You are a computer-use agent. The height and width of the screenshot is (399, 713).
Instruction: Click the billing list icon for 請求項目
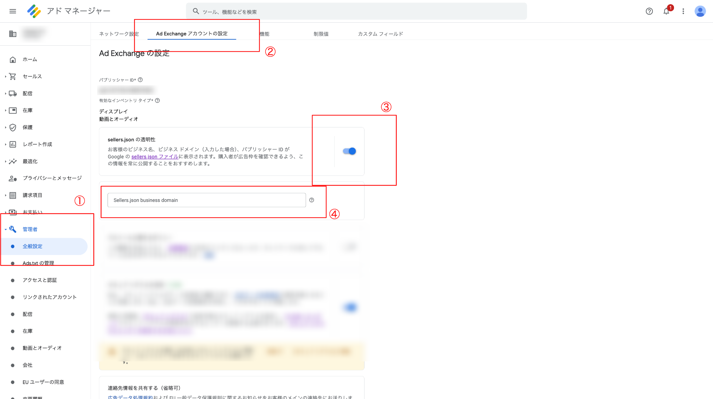(x=13, y=195)
